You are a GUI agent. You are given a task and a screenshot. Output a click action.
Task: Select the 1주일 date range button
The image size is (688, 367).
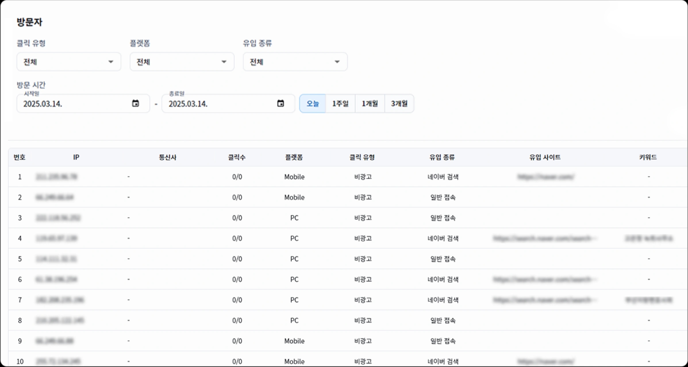click(x=340, y=104)
